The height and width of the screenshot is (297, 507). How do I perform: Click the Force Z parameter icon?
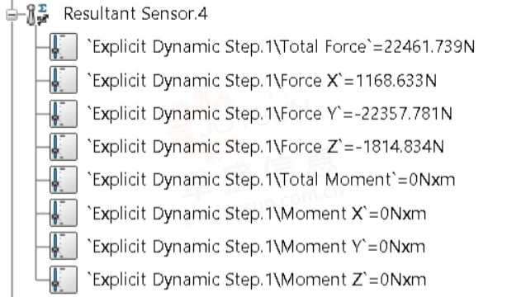tap(64, 147)
